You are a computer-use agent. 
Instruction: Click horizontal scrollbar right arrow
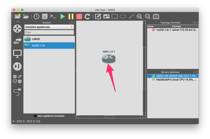tap(141, 117)
